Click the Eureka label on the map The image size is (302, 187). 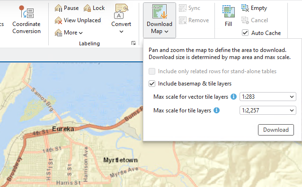pos(63,129)
